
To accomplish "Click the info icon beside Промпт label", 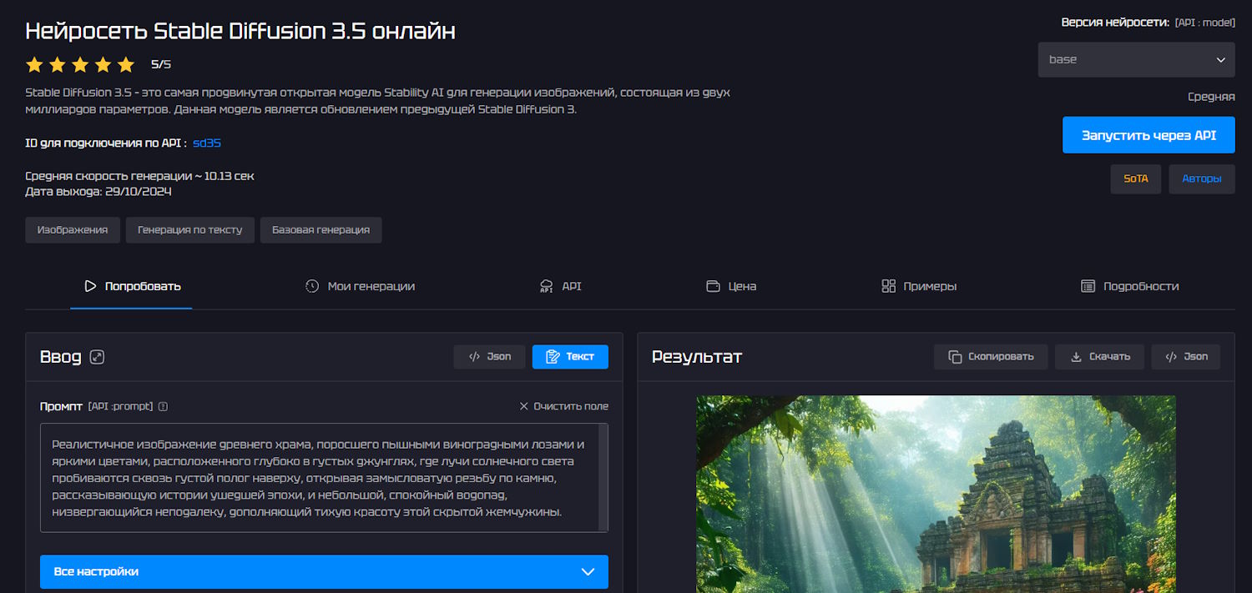I will tap(163, 406).
